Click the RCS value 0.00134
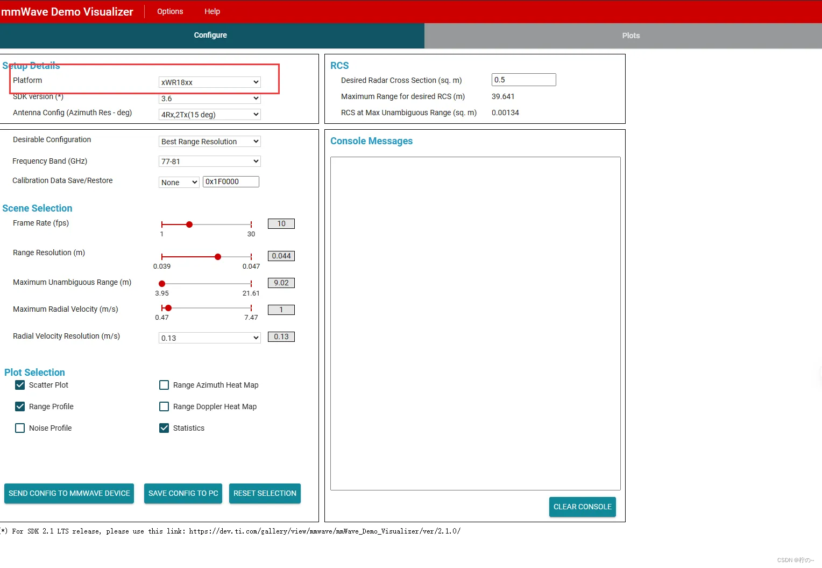Screen dimensions: 822x568 tap(506, 113)
